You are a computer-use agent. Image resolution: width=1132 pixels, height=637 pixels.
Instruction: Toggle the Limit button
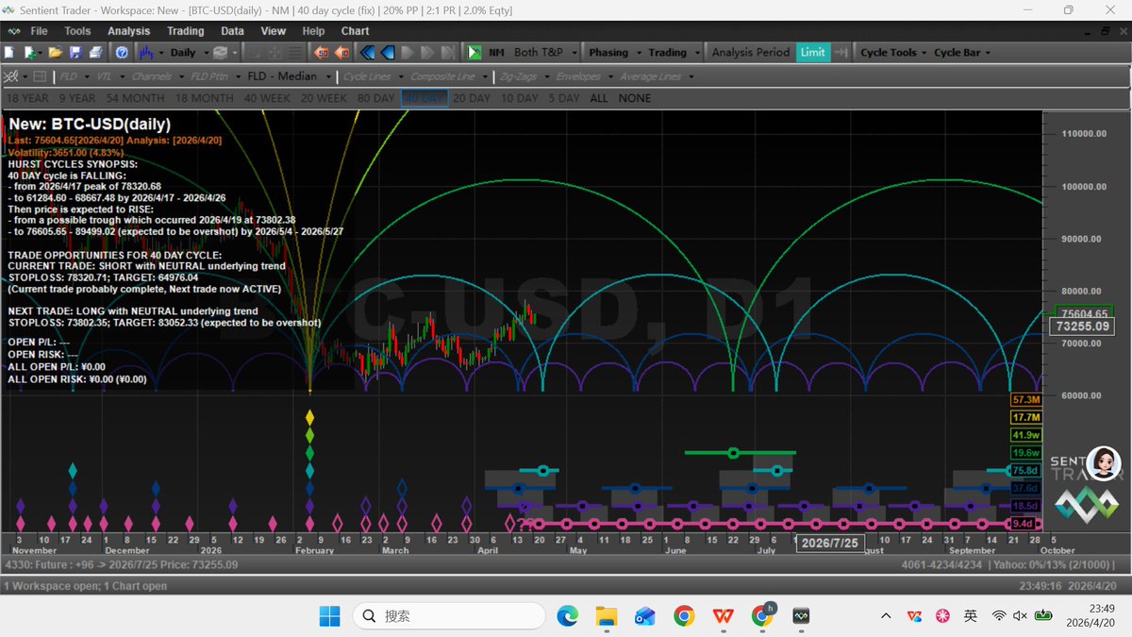(812, 53)
